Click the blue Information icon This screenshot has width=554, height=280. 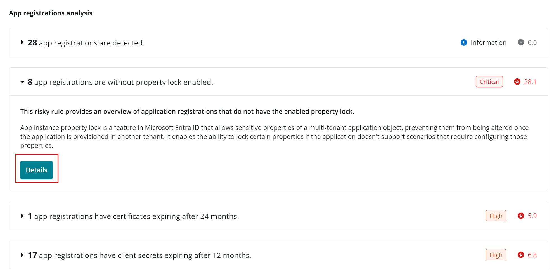pos(464,43)
